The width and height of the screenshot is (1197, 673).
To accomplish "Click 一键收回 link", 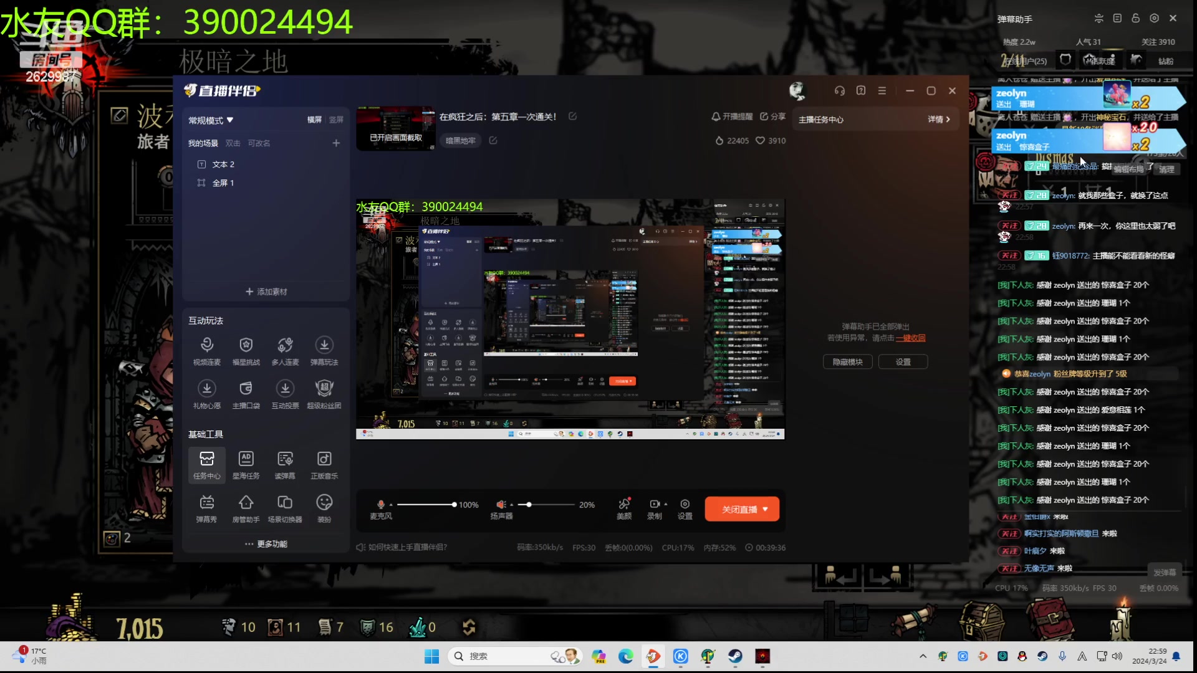I will pos(910,338).
